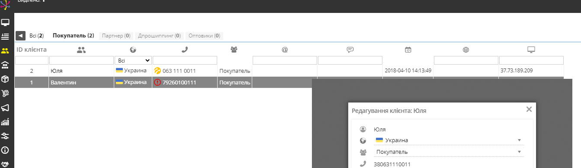Screen dimensions: 581x168
Task: Click the ID filter input field
Action: tap(32, 60)
